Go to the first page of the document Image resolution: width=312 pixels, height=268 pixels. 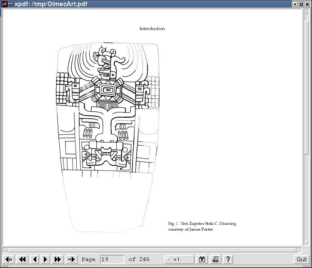coord(9,259)
